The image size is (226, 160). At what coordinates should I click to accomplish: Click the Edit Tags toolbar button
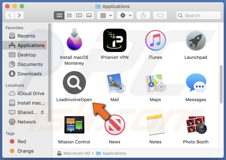point(160,15)
